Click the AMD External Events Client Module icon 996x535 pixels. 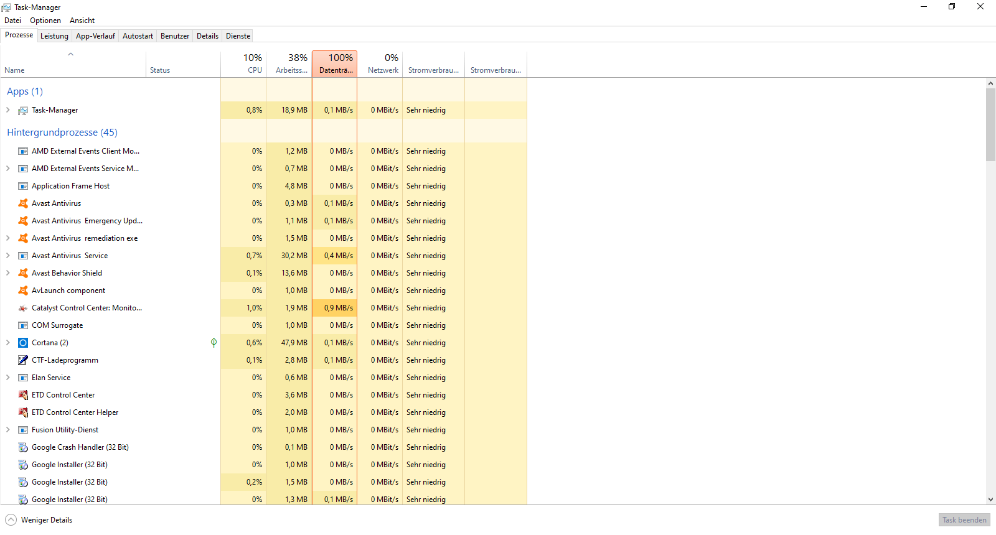pyautogui.click(x=23, y=151)
